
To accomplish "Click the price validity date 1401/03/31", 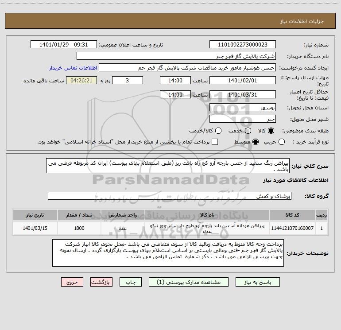I will [243, 94].
